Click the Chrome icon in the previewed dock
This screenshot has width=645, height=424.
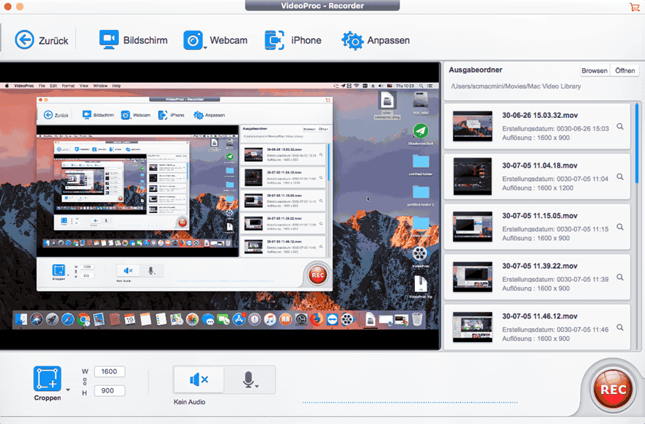click(x=84, y=319)
